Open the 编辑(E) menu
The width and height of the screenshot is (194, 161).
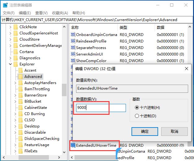[25, 13]
